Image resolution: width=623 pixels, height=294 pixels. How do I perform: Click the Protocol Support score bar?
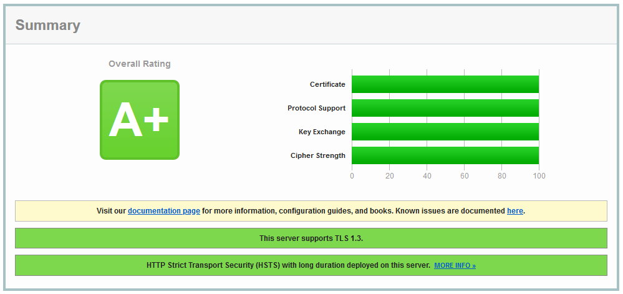(x=445, y=108)
